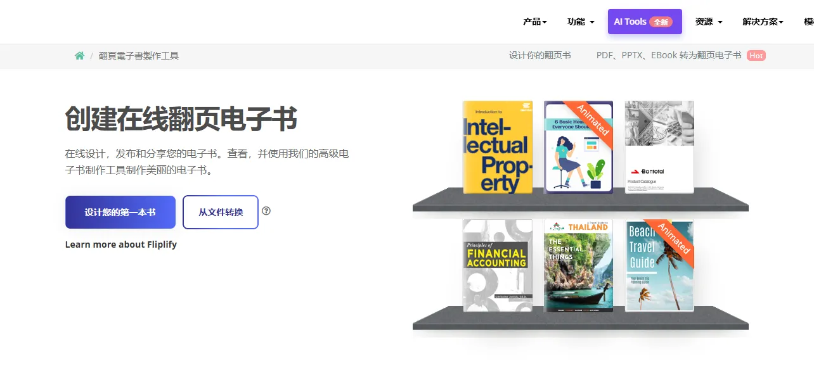Open the Beach Travel Guide book
The height and width of the screenshot is (368, 814).
(659, 265)
